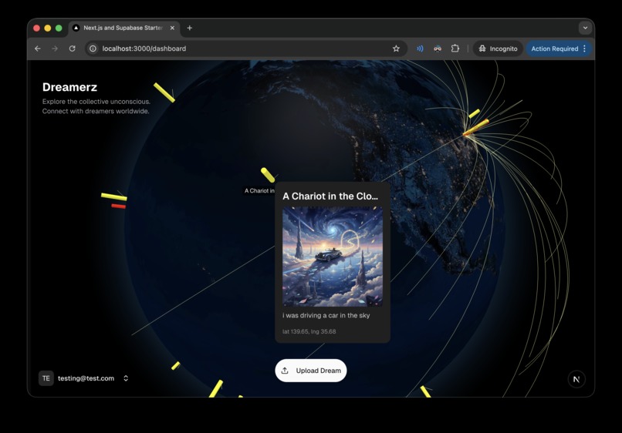Click the 'A Chariot in' globe label
Screen dimensions: 622x433
pyautogui.click(x=259, y=190)
